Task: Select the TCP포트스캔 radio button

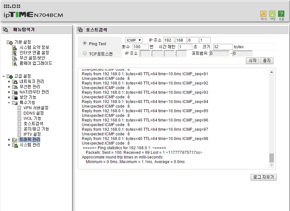Action: tap(85, 53)
